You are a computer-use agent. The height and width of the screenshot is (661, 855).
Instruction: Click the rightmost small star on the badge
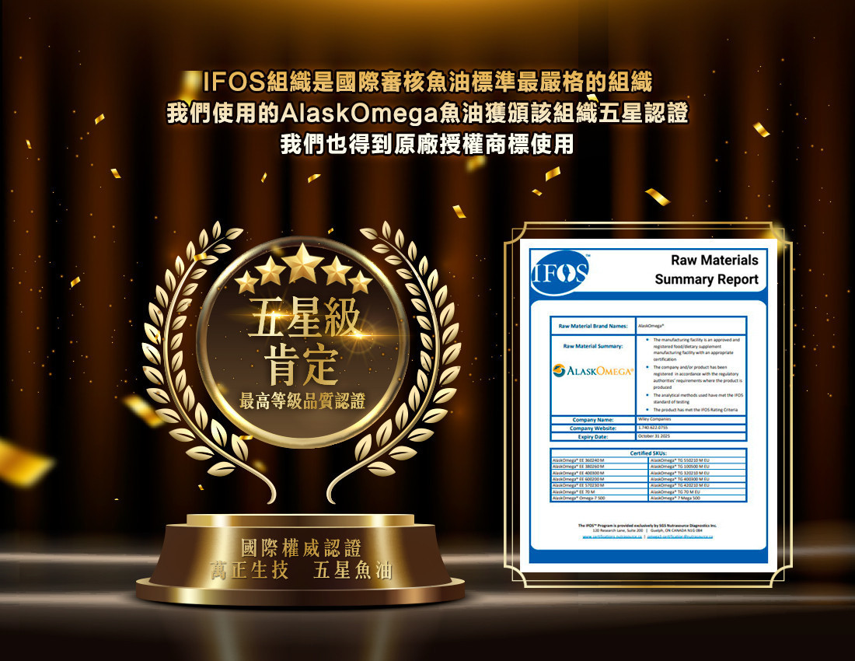tap(361, 282)
